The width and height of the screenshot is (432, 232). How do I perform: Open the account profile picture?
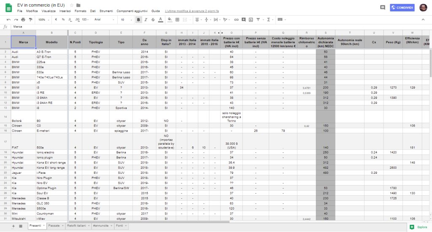(x=423, y=8)
